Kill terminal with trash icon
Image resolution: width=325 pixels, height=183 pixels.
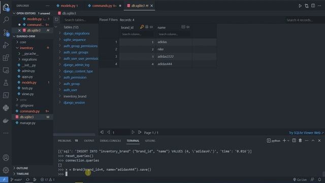[x=300, y=140]
